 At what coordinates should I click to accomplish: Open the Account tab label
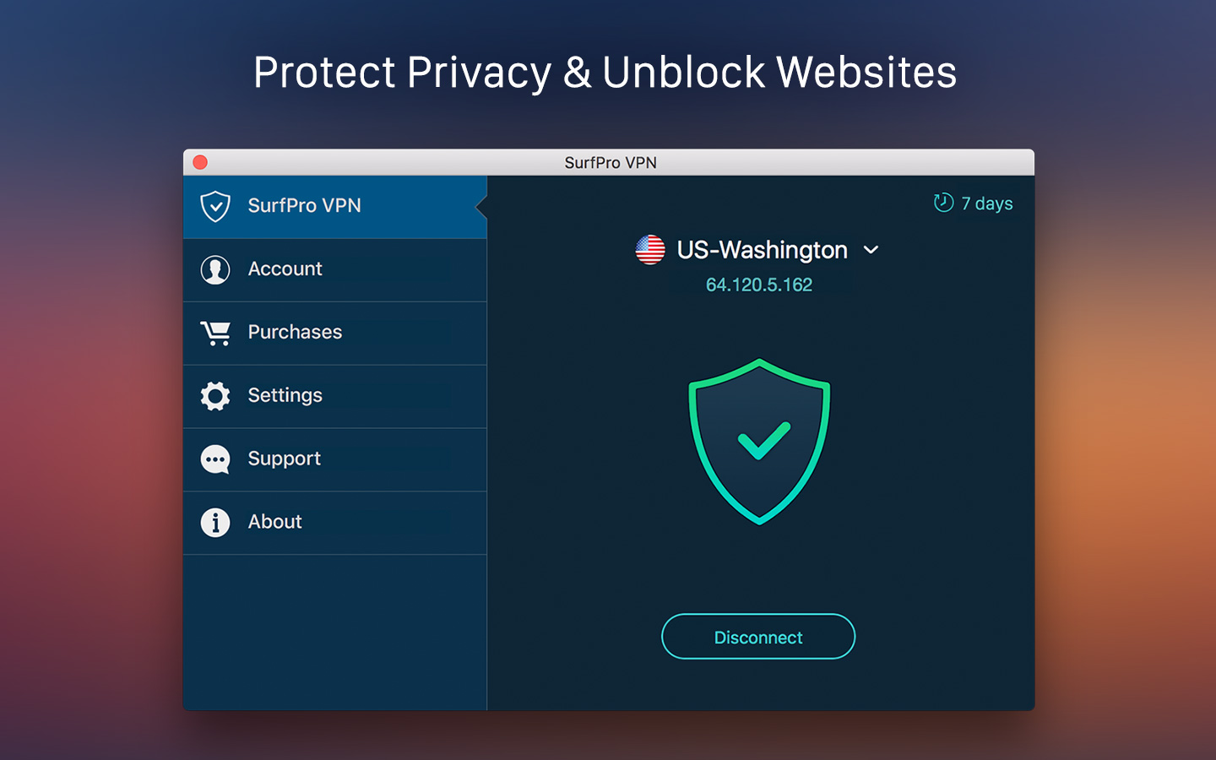(x=285, y=269)
